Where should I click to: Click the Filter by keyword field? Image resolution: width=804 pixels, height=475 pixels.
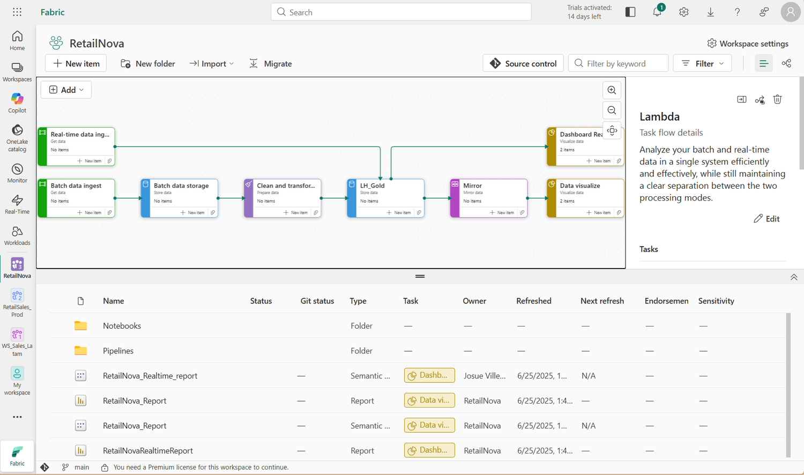point(618,63)
